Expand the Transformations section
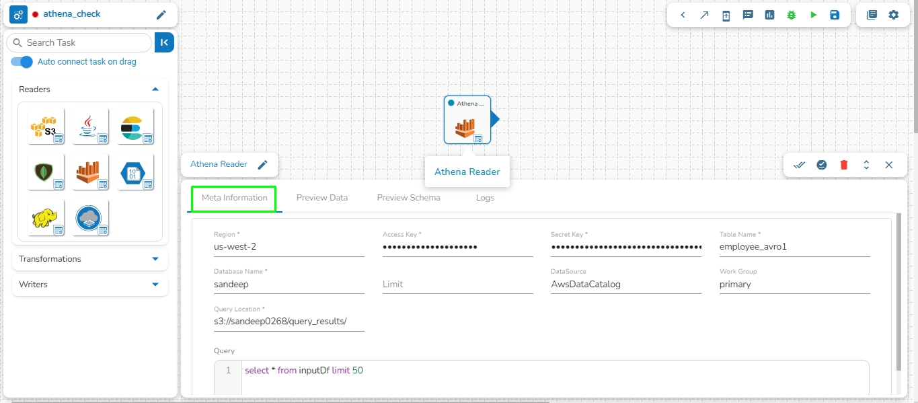918x403 pixels. (x=155, y=259)
